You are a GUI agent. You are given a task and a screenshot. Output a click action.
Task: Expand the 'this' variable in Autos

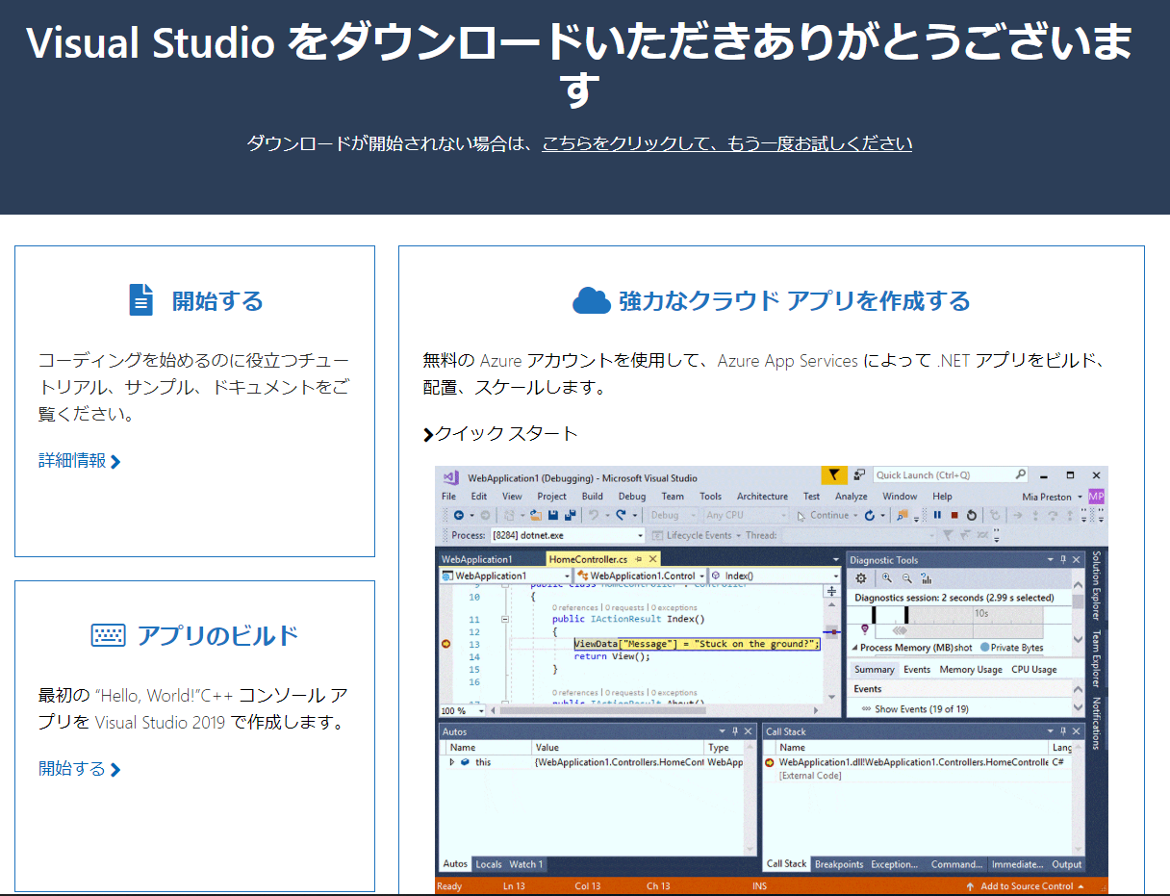452,762
